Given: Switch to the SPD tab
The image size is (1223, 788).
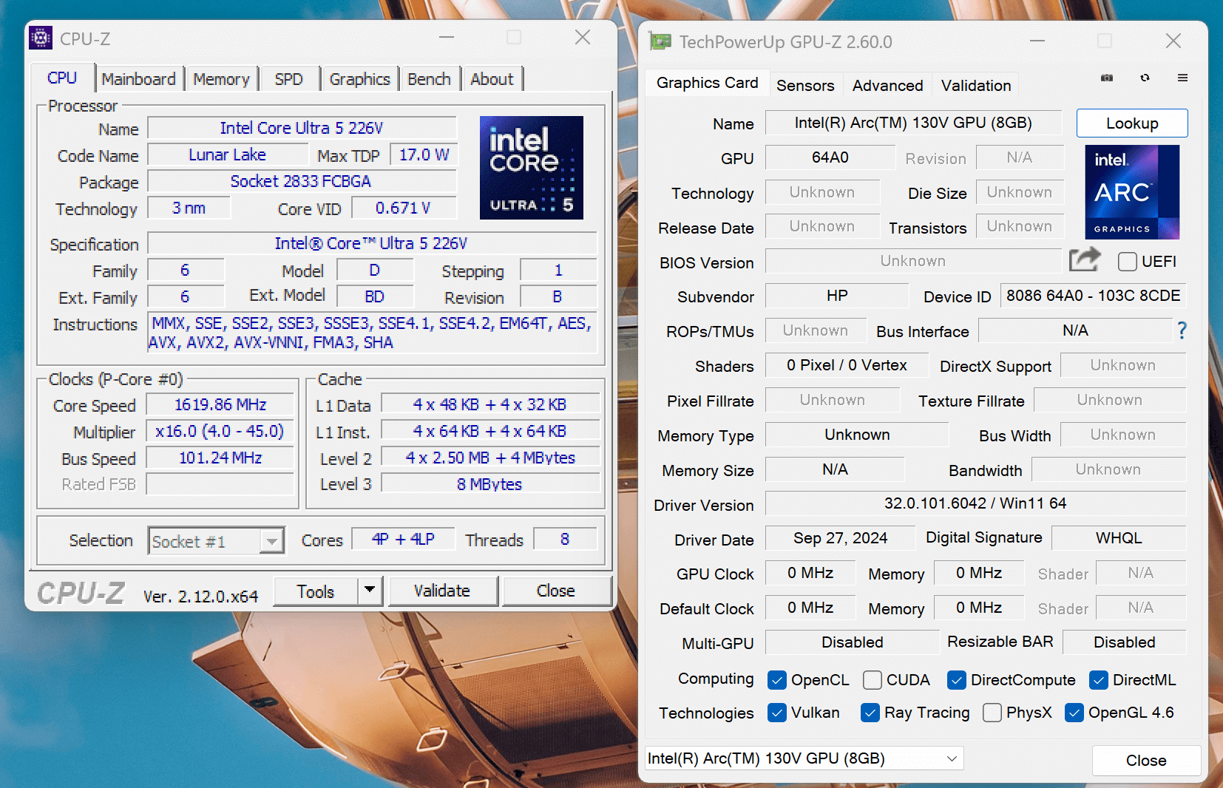Looking at the screenshot, I should coord(288,79).
